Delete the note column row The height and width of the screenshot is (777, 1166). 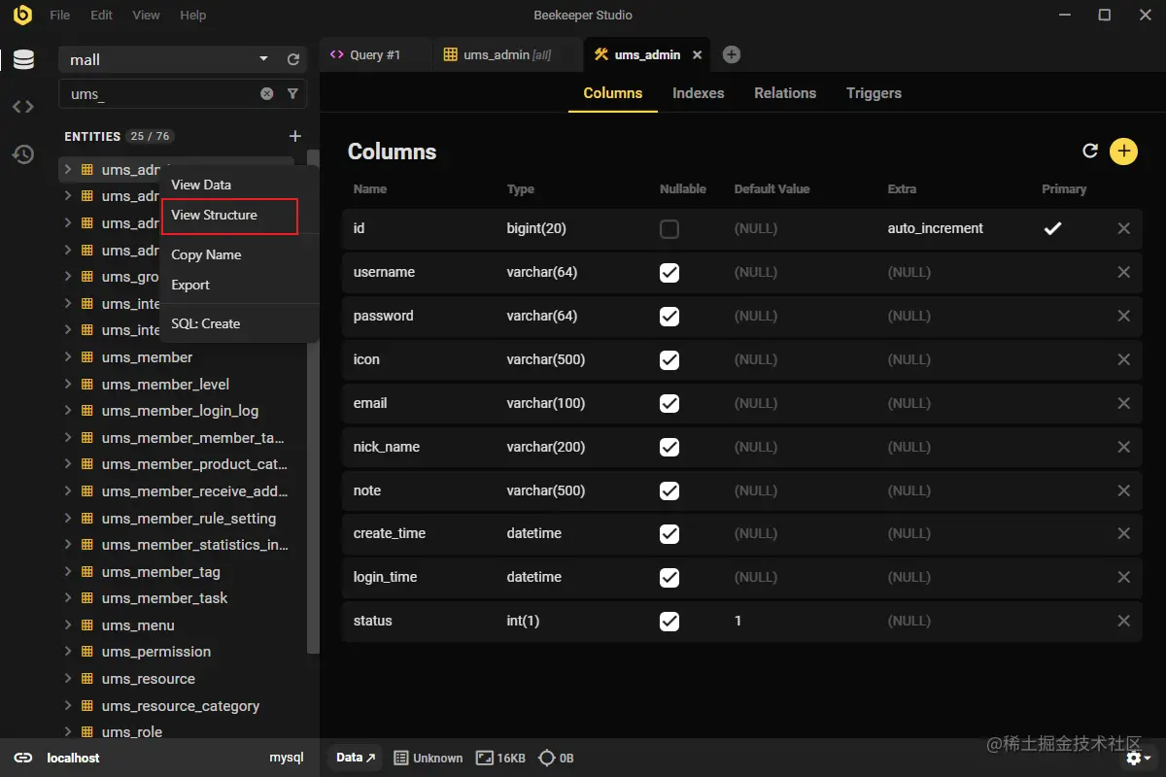click(1124, 490)
